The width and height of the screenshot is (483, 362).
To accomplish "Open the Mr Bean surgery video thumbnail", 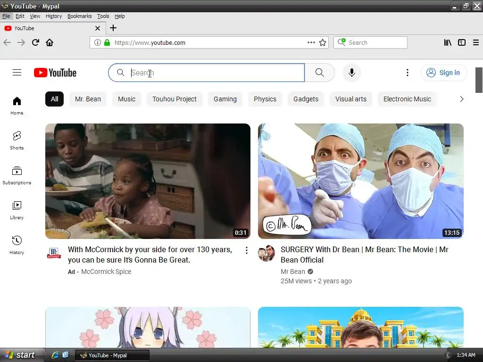I will click(x=361, y=181).
